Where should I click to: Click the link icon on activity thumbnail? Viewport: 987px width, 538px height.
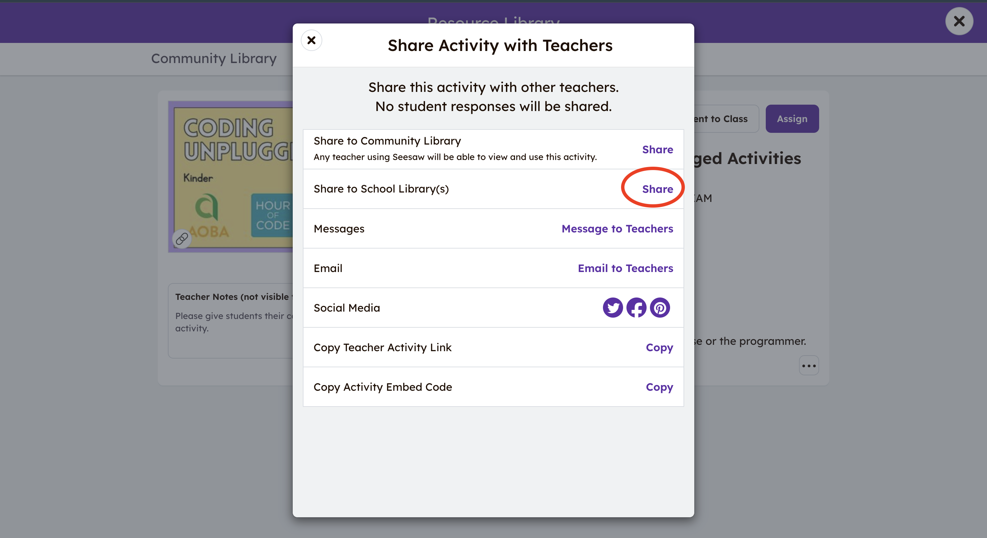182,239
